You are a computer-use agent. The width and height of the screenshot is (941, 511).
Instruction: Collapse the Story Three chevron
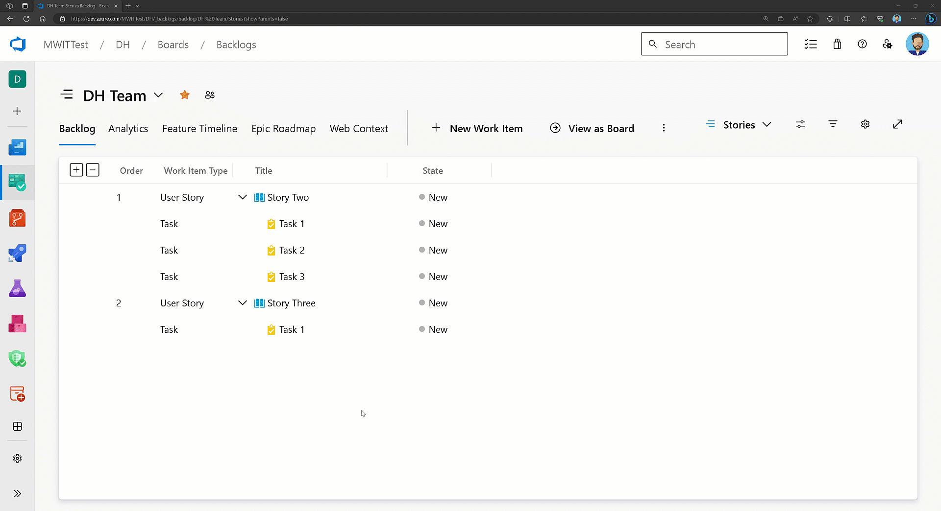coord(242,302)
